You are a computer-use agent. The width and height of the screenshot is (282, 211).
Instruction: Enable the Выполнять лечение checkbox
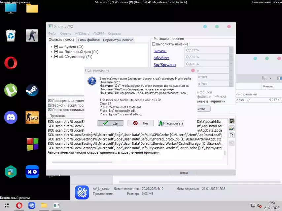tap(154, 44)
